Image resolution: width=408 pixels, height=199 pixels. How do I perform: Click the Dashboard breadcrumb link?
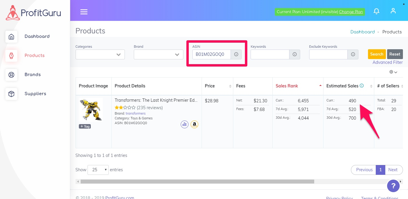[363, 32]
